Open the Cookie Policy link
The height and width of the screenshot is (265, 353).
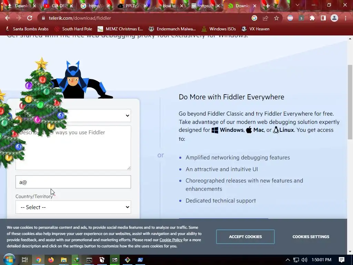pyautogui.click(x=171, y=240)
